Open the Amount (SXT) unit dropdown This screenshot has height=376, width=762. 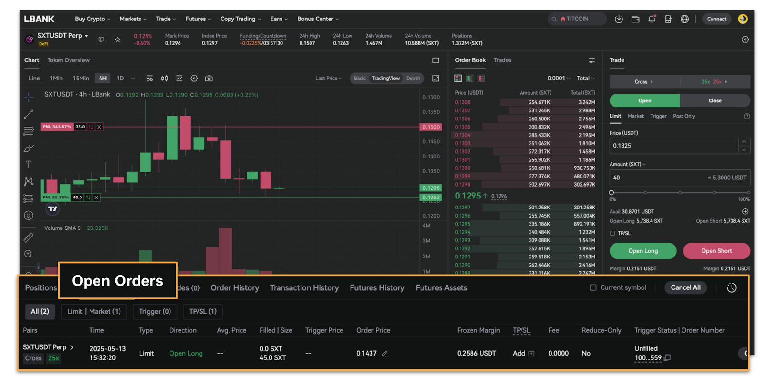[628, 164]
